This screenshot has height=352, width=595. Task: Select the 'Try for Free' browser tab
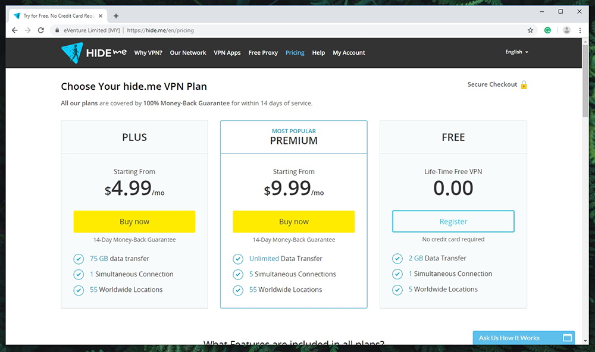point(58,16)
